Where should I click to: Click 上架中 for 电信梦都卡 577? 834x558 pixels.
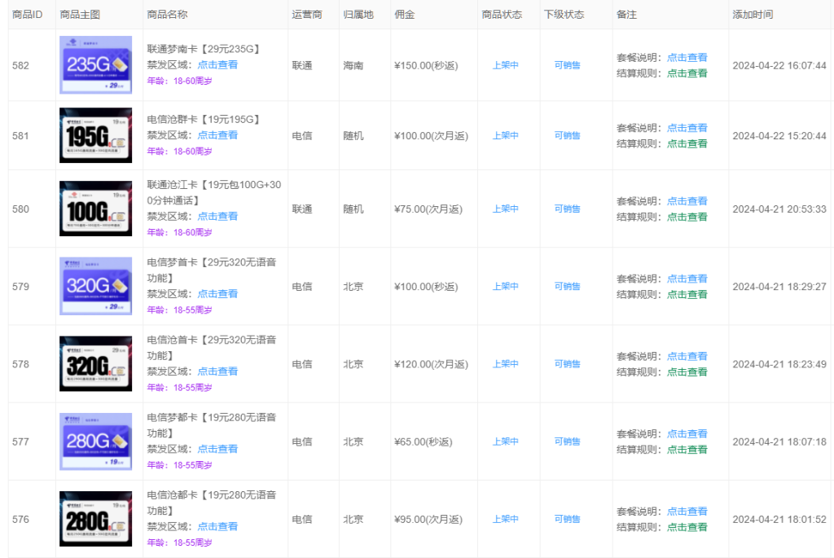coord(506,441)
